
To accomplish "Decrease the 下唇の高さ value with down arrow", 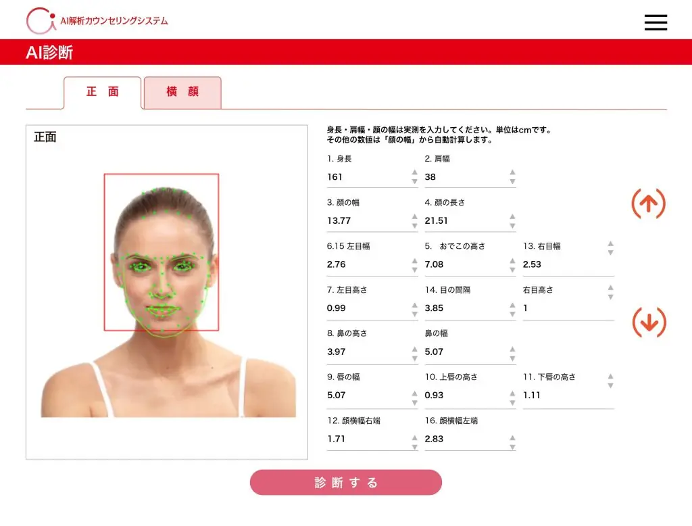I will point(610,385).
